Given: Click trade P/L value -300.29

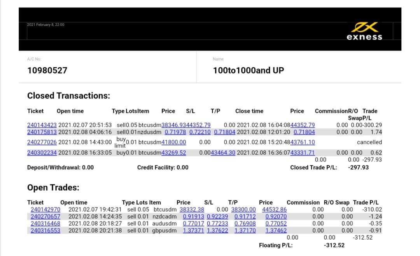Looking at the screenshot, I should (372, 125).
